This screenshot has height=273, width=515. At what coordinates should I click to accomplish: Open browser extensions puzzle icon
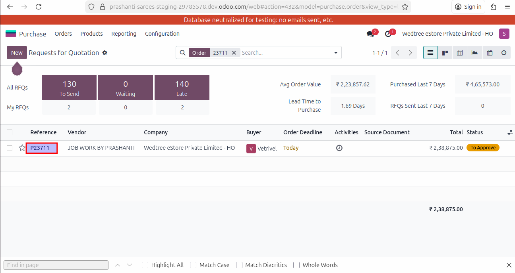point(493,7)
